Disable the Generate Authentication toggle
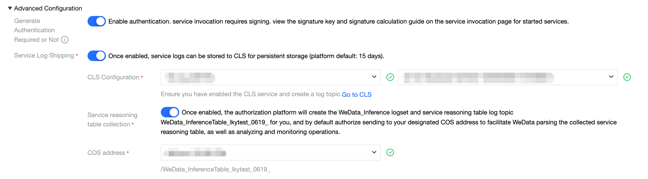 [97, 21]
